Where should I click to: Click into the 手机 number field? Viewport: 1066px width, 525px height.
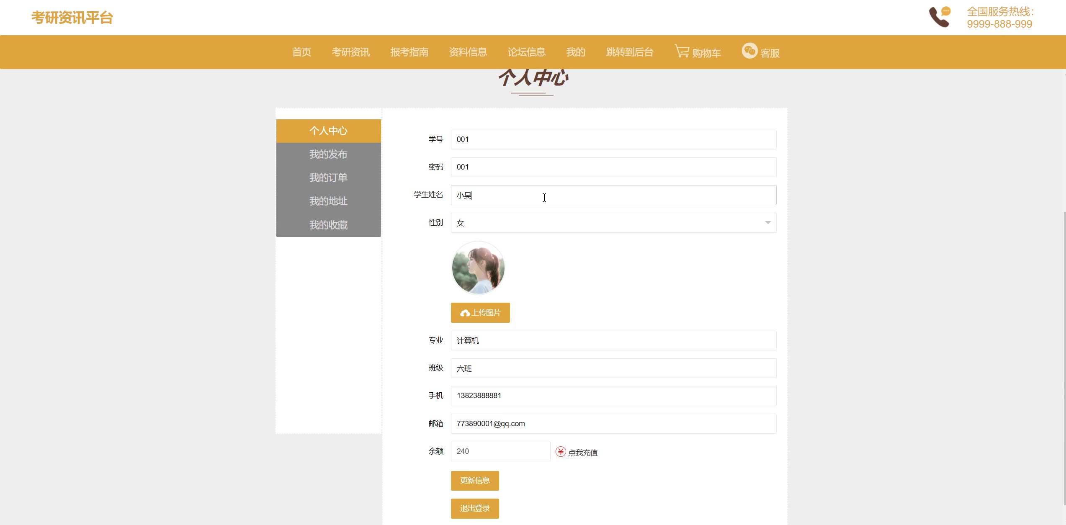[x=613, y=396]
